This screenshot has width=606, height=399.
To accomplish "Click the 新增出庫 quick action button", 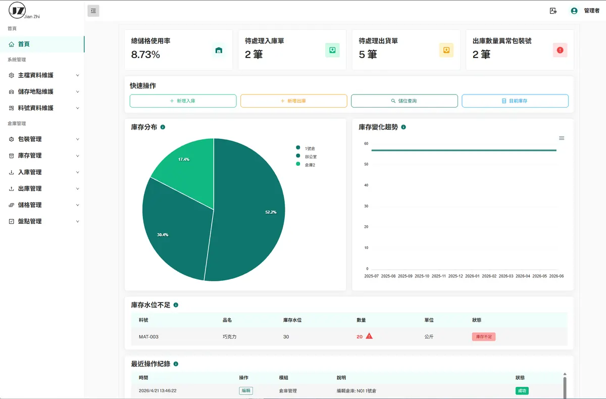I will point(293,101).
